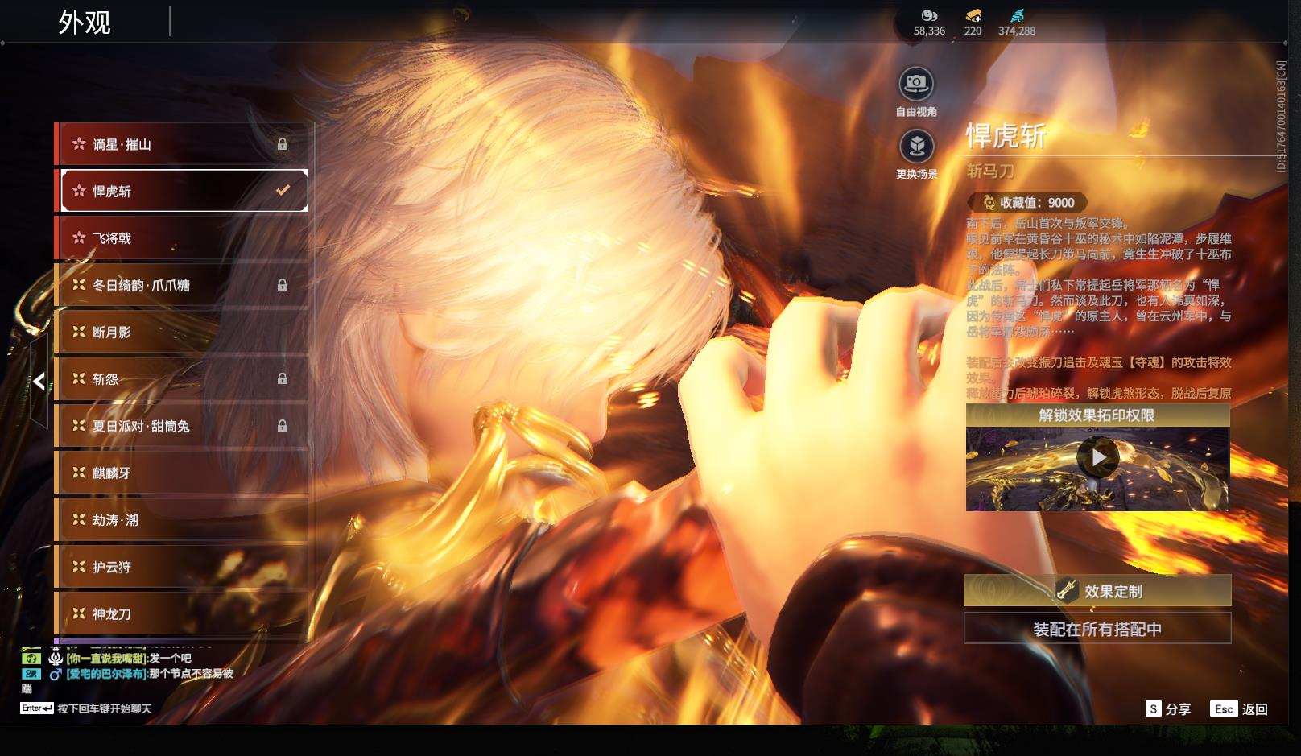Click the lock icon on 冬日绮韵·爪爪糖
Viewport: 1301px width, 756px height.
[283, 285]
